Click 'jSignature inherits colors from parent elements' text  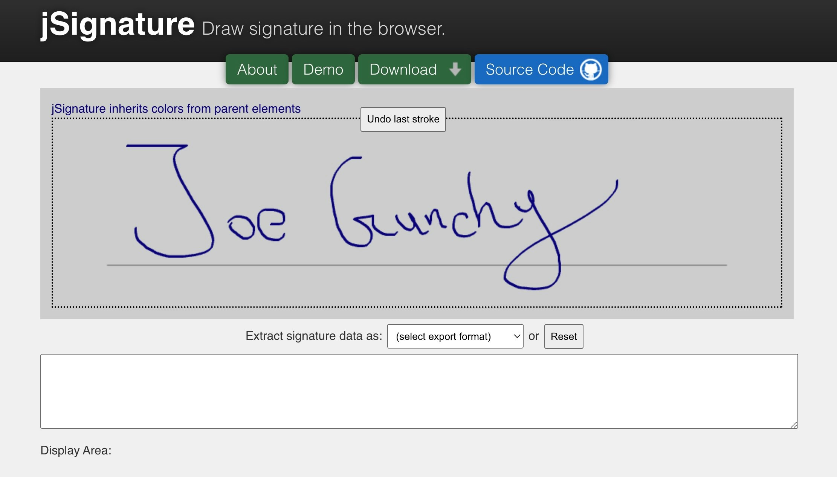pos(176,109)
